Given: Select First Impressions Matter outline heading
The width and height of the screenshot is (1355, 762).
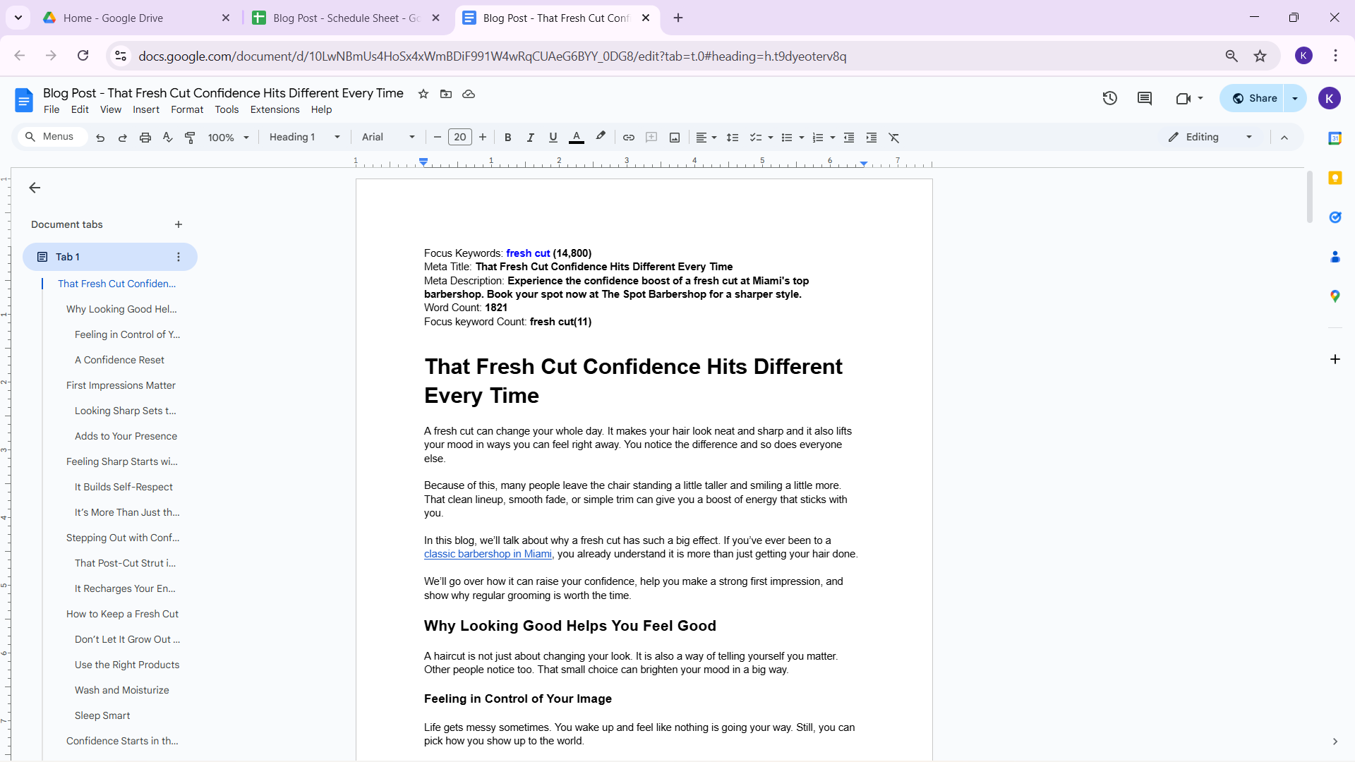Looking at the screenshot, I should 121,385.
